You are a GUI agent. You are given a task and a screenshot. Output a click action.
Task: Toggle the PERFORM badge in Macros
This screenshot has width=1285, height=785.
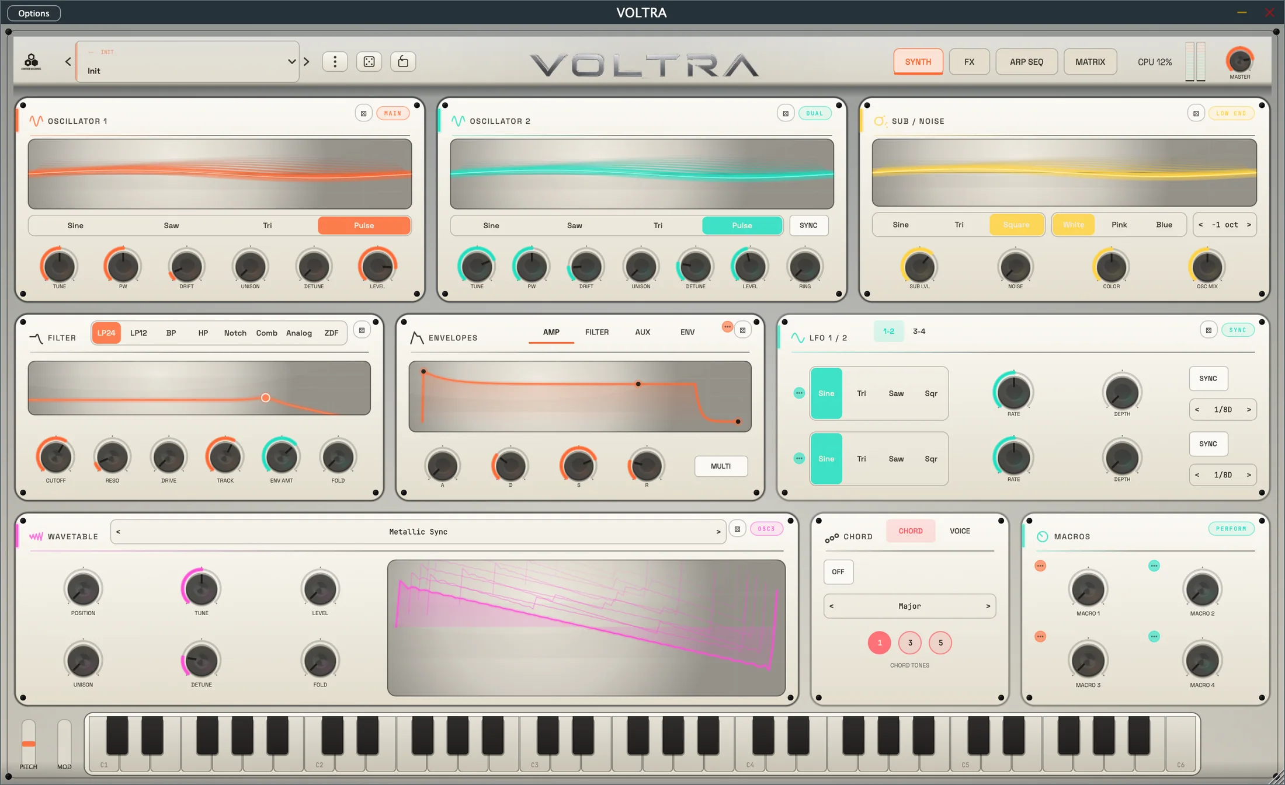[x=1231, y=529]
